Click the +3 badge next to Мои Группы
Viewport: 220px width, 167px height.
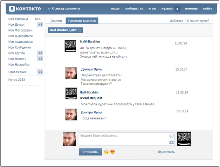click(x=40, y=53)
